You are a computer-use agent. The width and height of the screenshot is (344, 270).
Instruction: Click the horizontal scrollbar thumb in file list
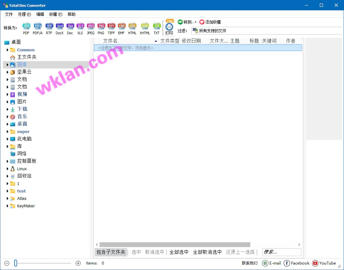(x=175, y=244)
